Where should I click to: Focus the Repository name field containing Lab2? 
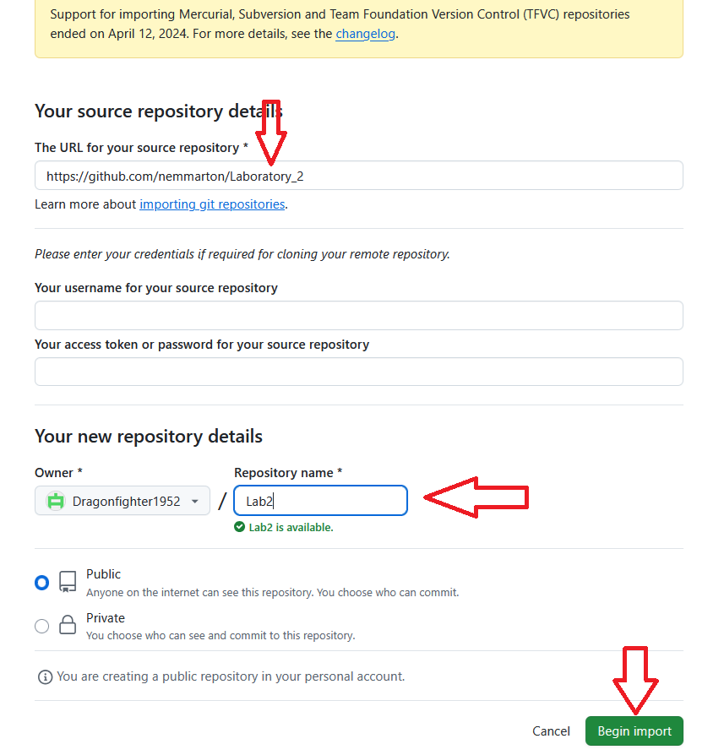pyautogui.click(x=321, y=501)
